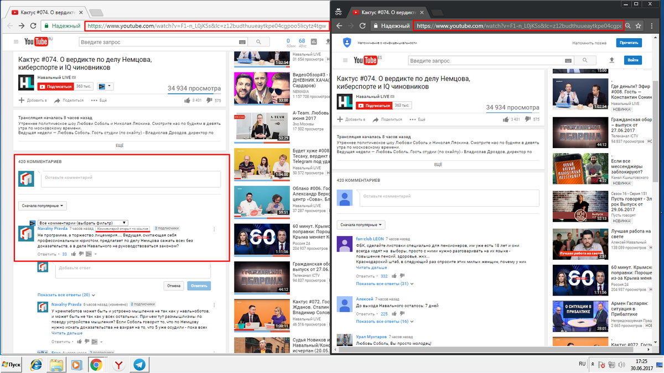Open 'Добавить в' option under left video

[33, 100]
